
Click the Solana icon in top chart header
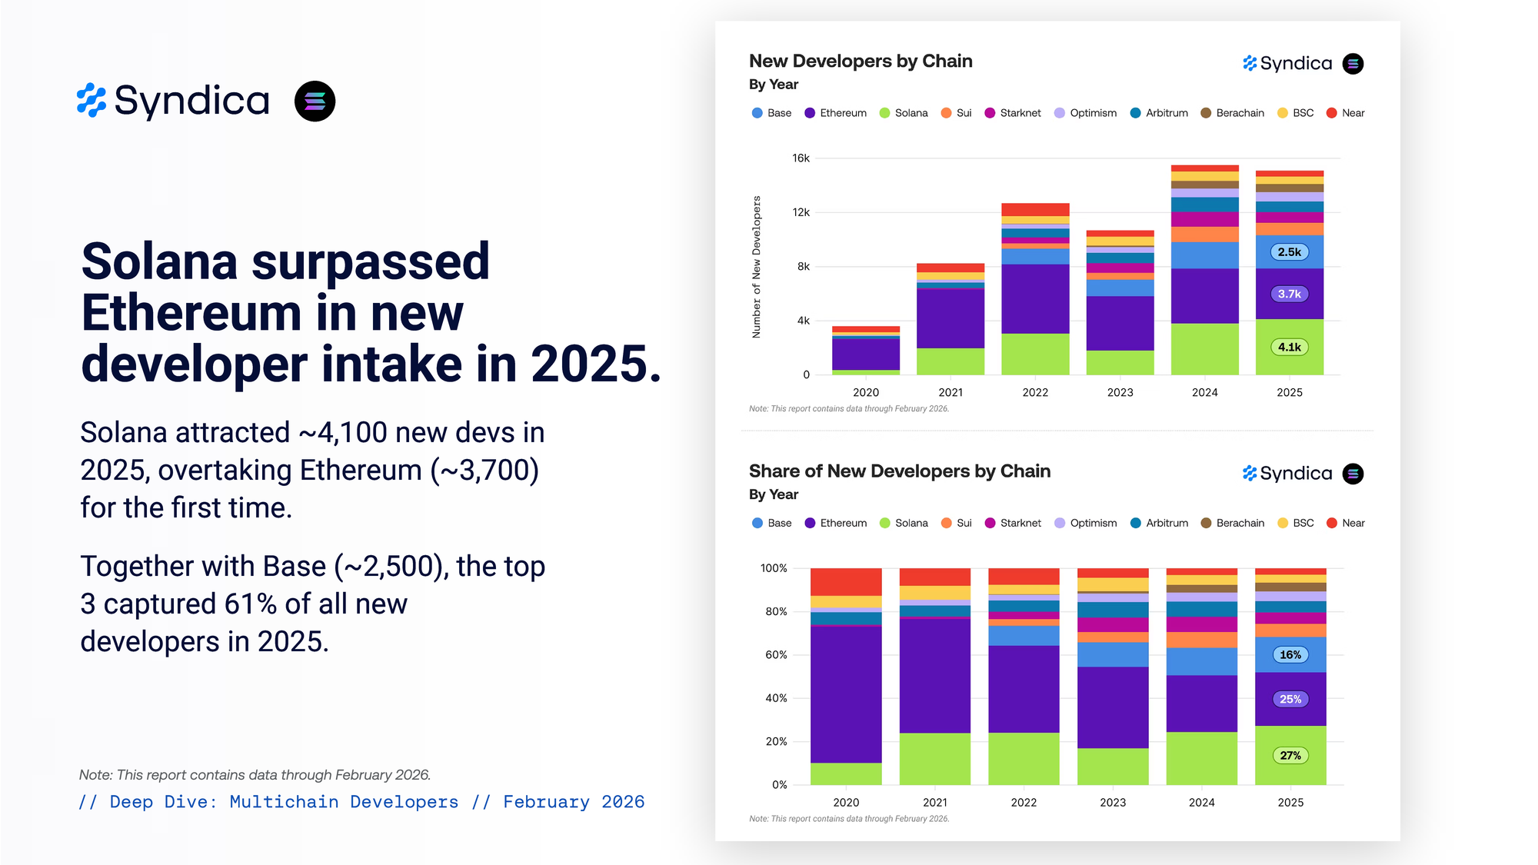(x=1353, y=64)
